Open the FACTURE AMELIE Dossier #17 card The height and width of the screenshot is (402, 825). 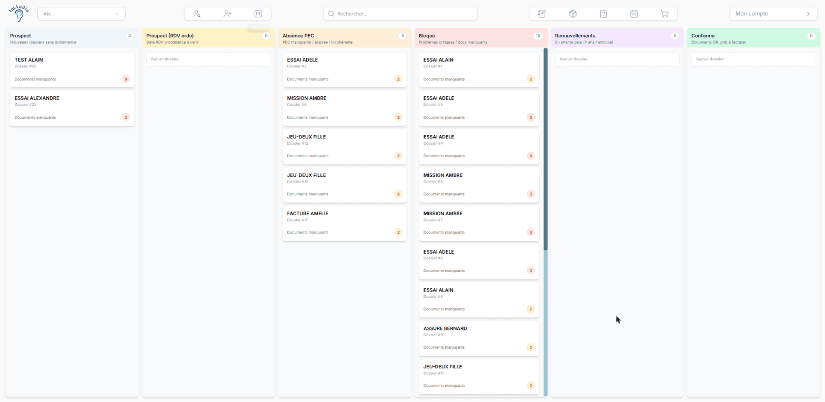[345, 223]
